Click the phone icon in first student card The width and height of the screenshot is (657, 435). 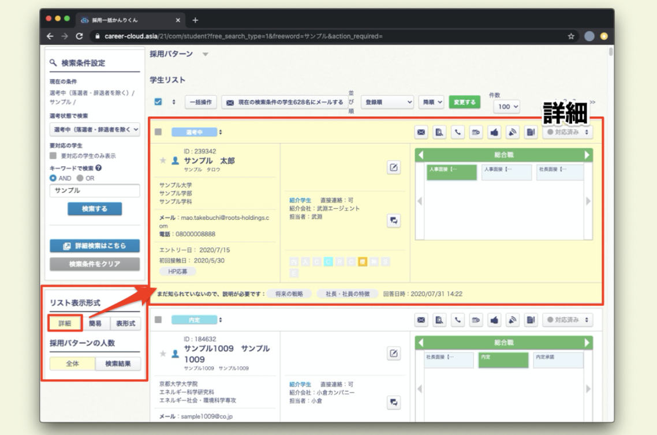[458, 132]
